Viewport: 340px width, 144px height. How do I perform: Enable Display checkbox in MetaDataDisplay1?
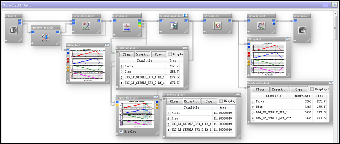170,54
